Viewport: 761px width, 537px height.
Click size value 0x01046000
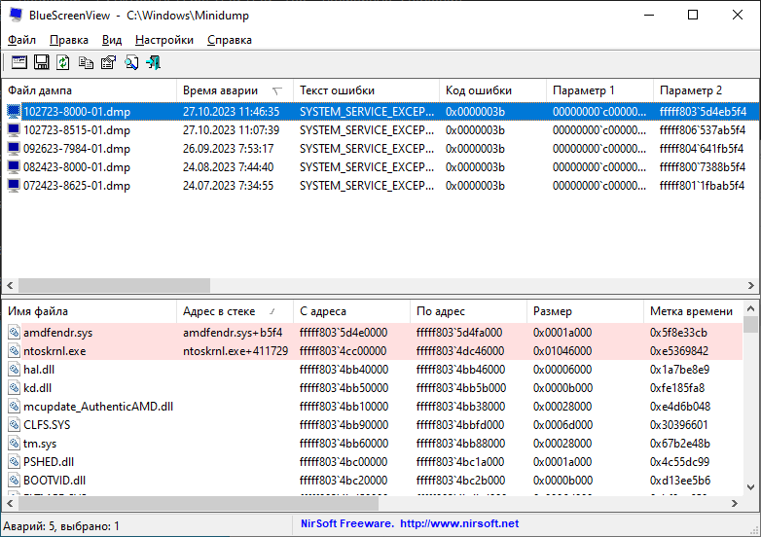(x=562, y=351)
